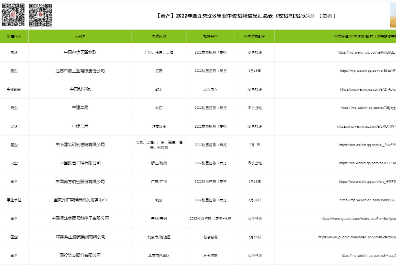This screenshot has width=396, height=265.
Task: Select the deadline cell 7月1日
Action: click(x=254, y=145)
